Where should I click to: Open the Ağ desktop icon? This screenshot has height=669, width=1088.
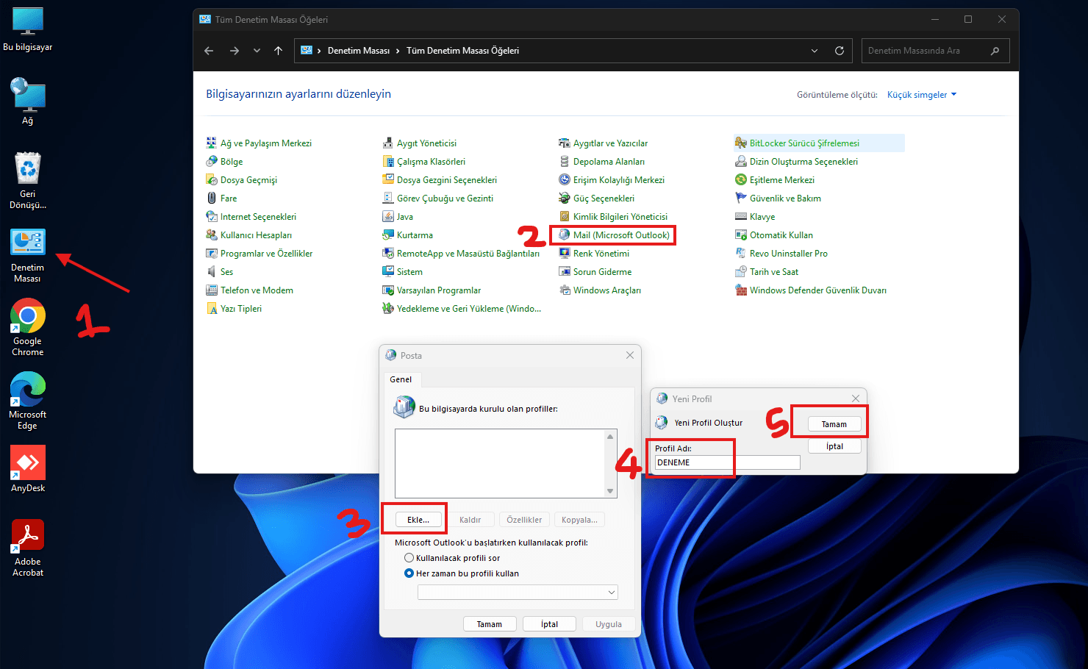tap(28, 103)
